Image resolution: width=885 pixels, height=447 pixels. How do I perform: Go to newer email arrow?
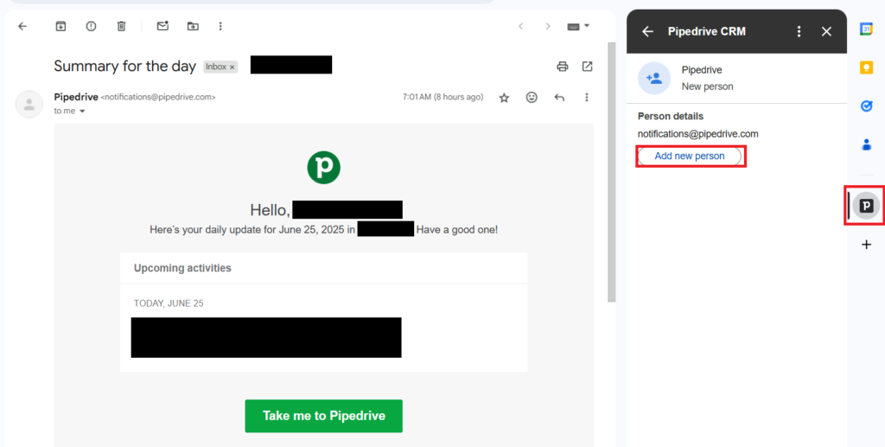pos(521,26)
